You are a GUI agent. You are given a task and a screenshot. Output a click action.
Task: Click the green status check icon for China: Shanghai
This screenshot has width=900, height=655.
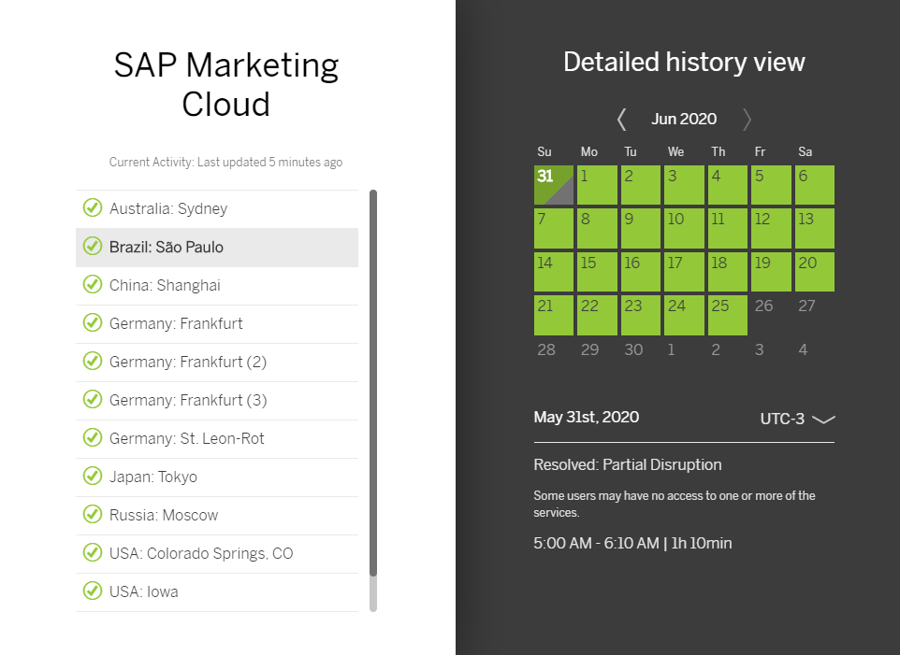tap(93, 284)
